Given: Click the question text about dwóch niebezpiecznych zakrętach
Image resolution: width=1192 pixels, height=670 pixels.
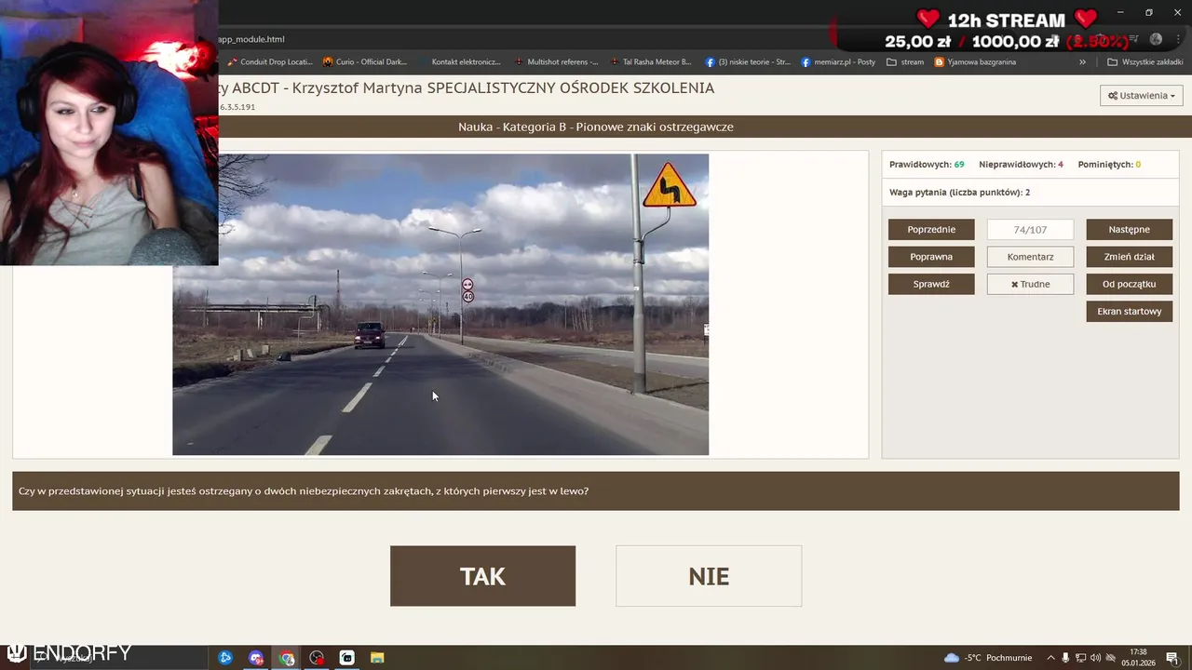Looking at the screenshot, I should point(304,491).
